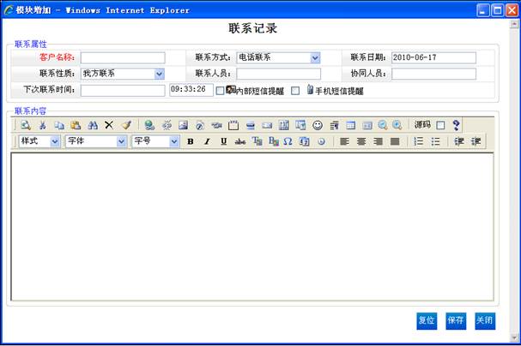The height and width of the screenshot is (346, 521).
Task: Click the binoculars find icon
Action: 93,125
